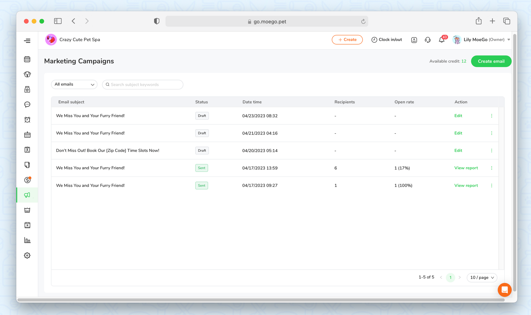
Task: Click the Available credit: 12 text
Action: click(x=448, y=61)
